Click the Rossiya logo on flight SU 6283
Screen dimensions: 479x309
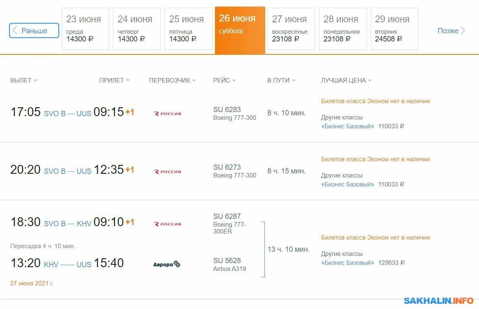pos(167,114)
